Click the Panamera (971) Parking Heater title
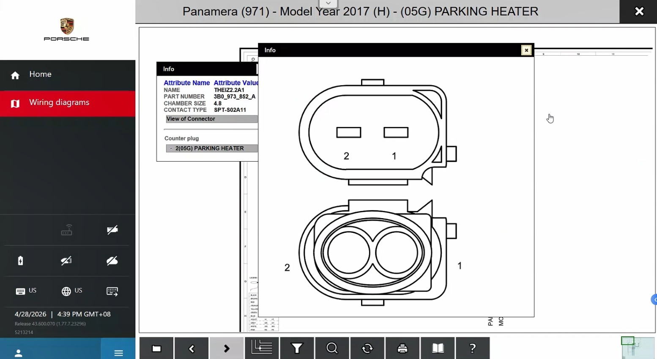Image resolution: width=657 pixels, height=359 pixels. click(x=360, y=11)
